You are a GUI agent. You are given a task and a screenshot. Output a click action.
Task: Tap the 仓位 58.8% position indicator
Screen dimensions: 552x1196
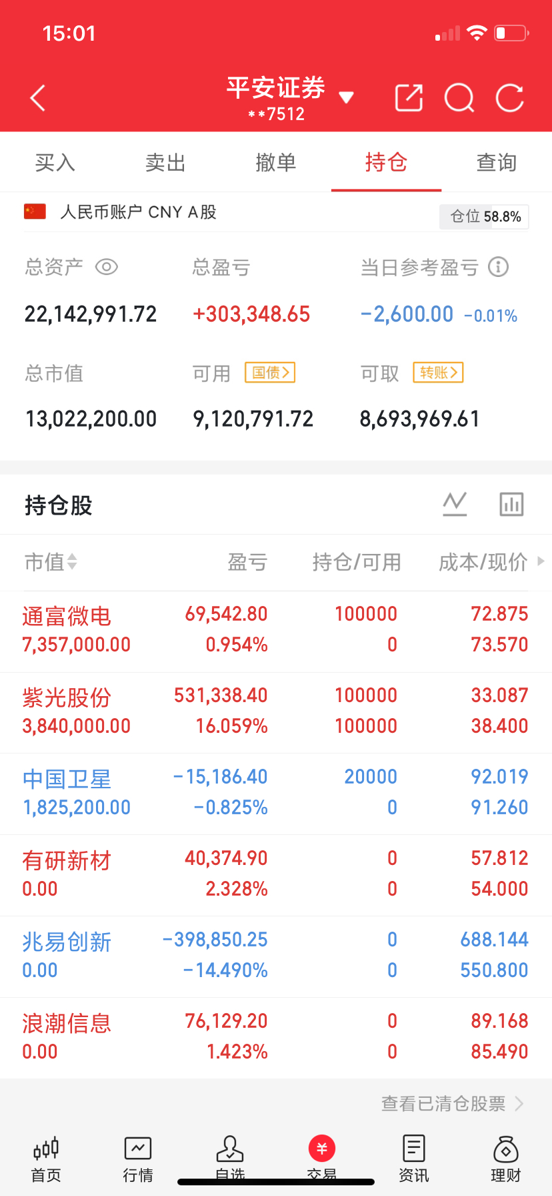click(484, 216)
